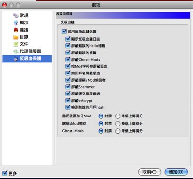The image size is (193, 179).
Task: Toggle 屏蔽錯誤的Hello標籤 checkbox
Action: point(68,46)
